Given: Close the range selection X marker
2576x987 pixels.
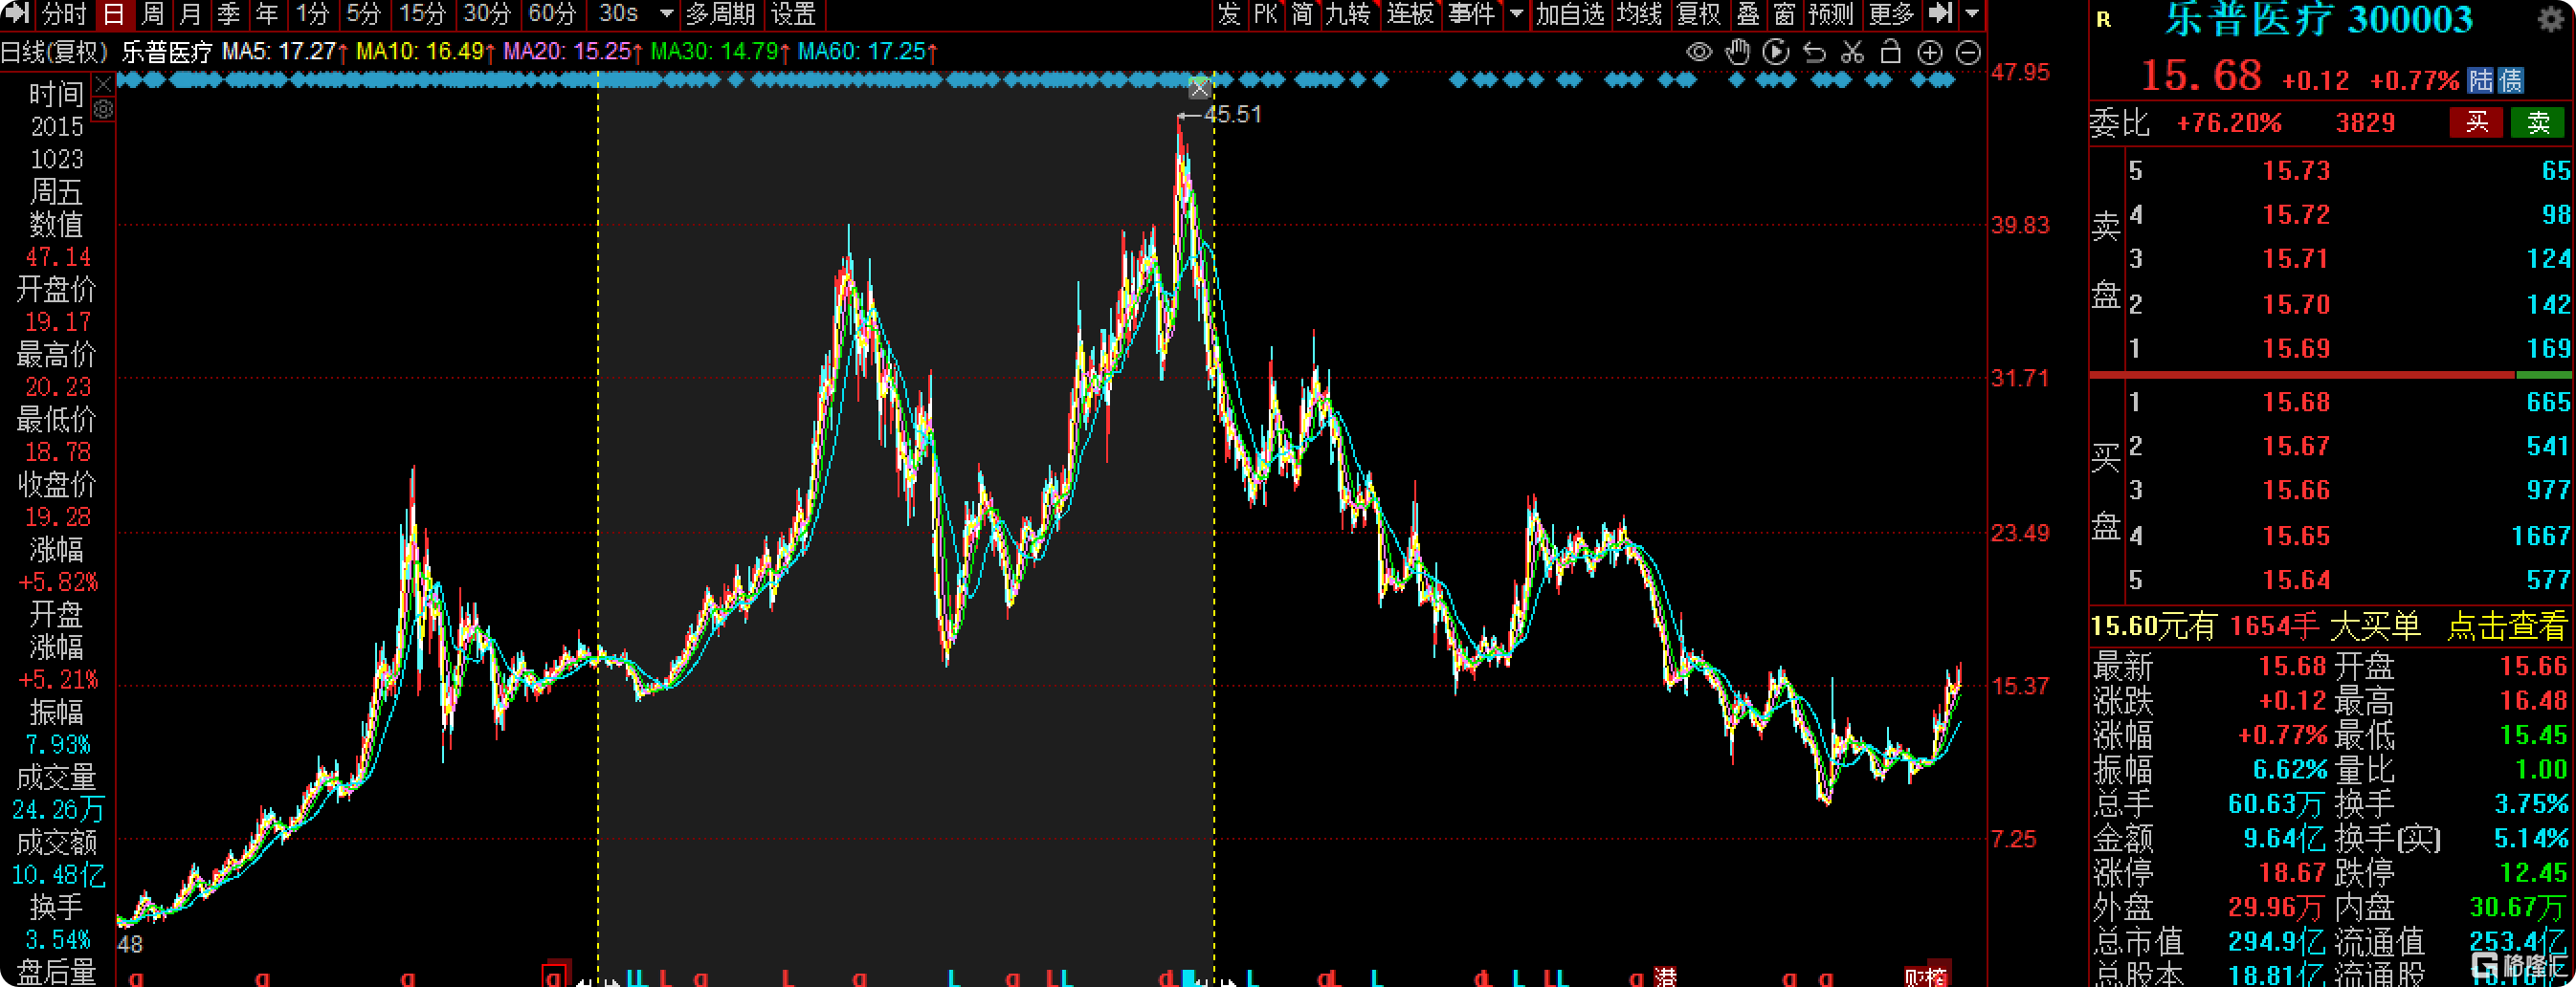Looking at the screenshot, I should [1200, 89].
